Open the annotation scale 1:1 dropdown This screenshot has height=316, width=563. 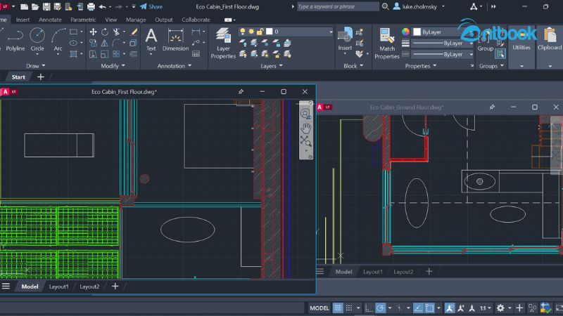coord(486,308)
